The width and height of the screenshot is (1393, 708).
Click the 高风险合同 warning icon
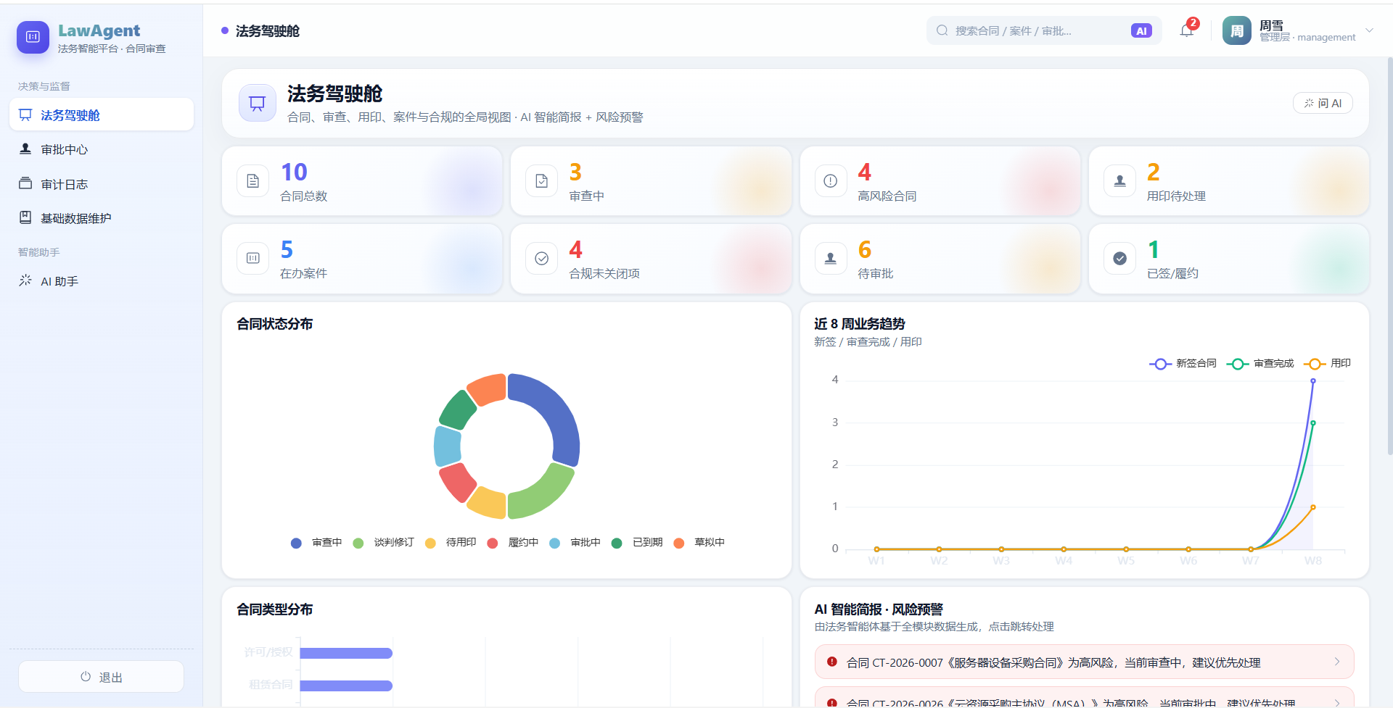(831, 181)
